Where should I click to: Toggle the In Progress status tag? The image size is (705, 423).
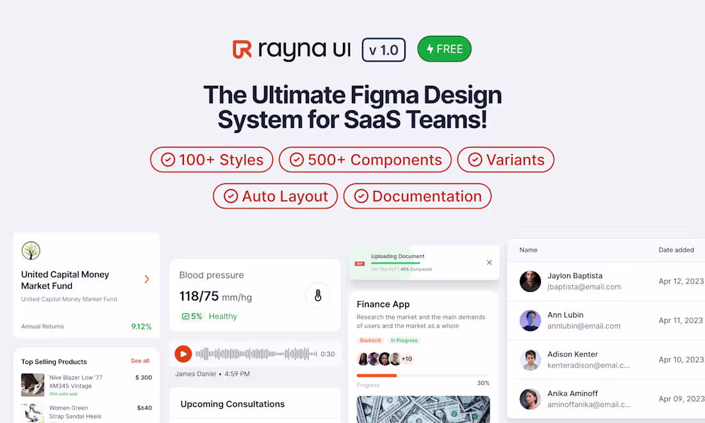coord(404,340)
